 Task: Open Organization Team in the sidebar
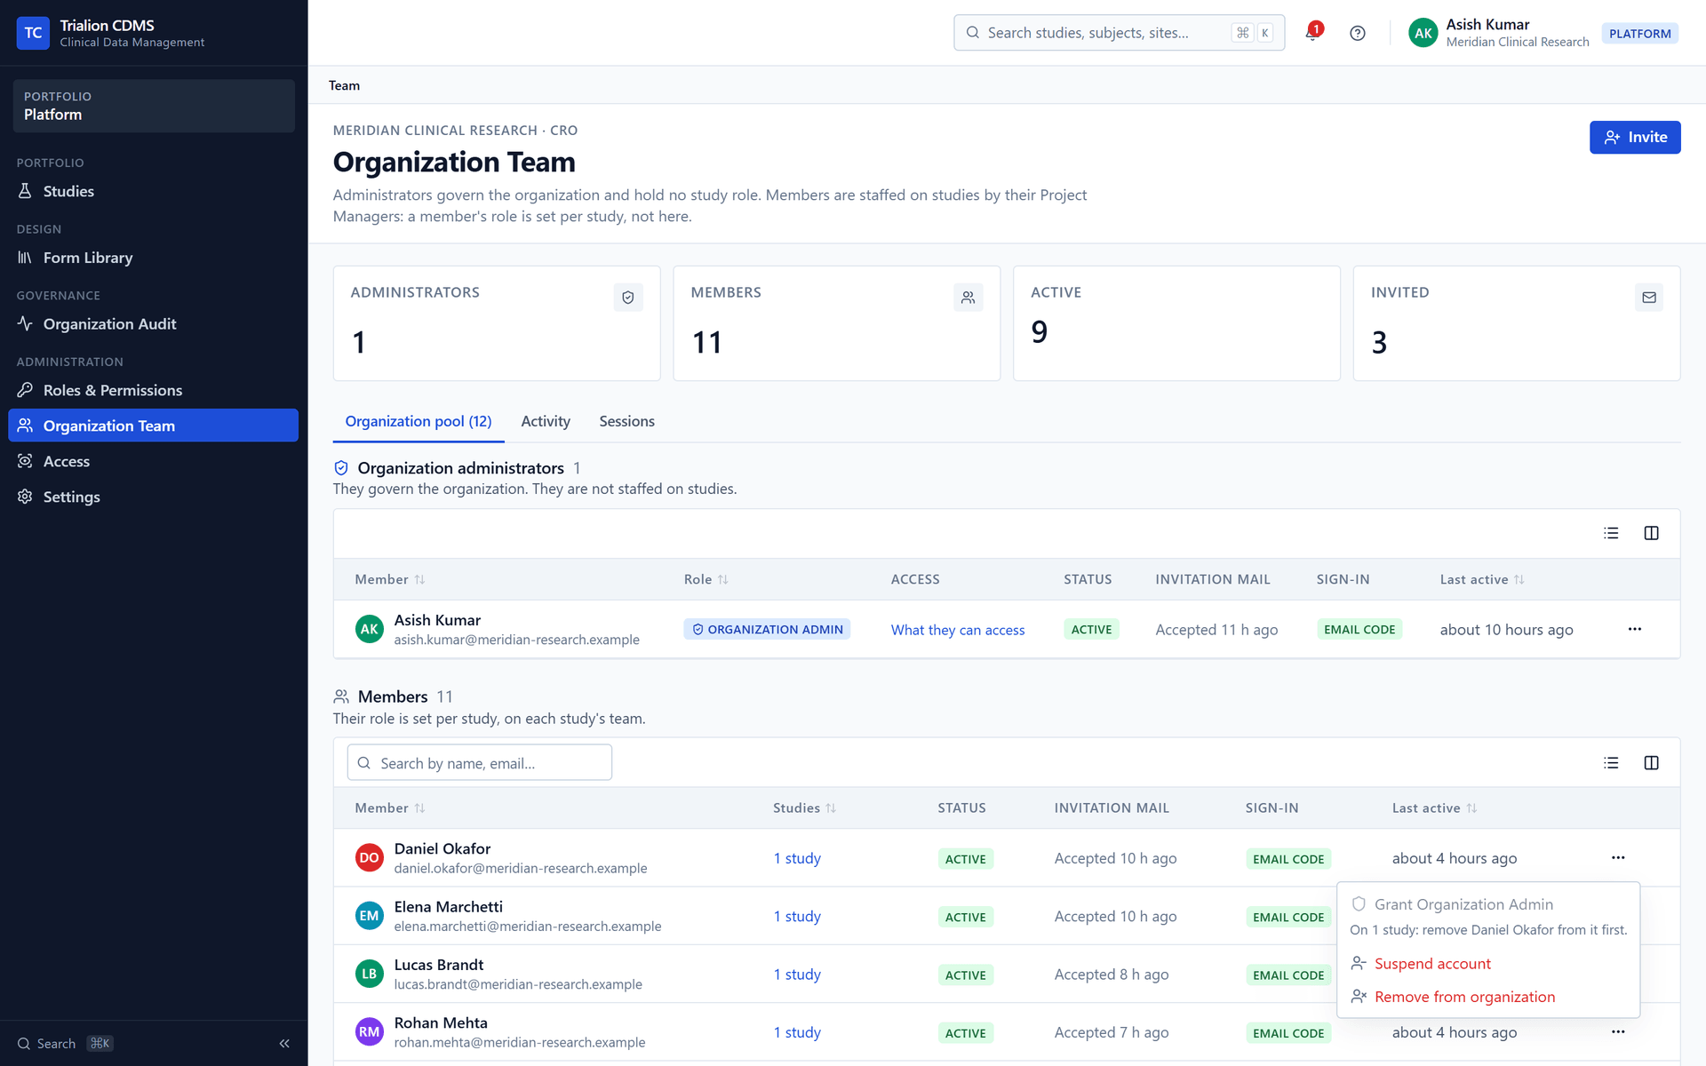coord(153,426)
